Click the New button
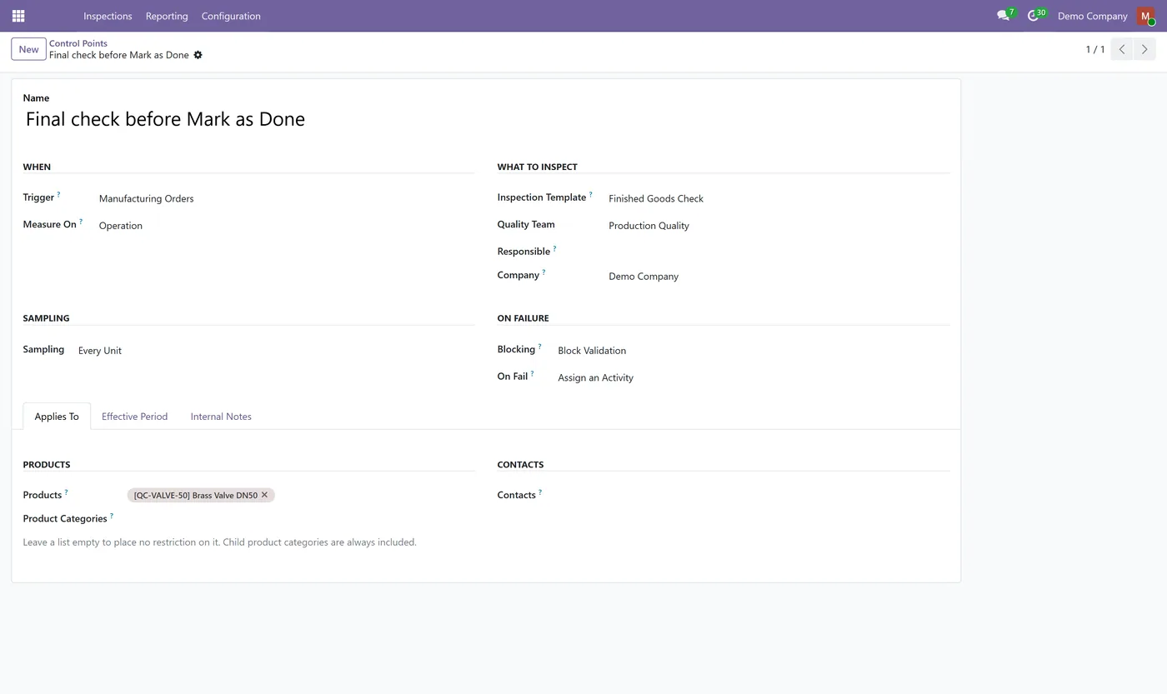 [x=28, y=49]
